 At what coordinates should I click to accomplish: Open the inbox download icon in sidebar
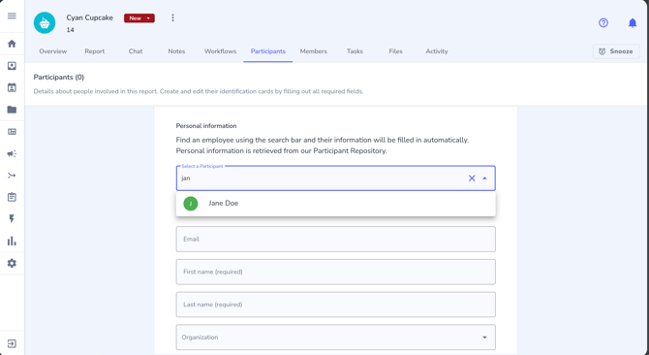[12, 66]
